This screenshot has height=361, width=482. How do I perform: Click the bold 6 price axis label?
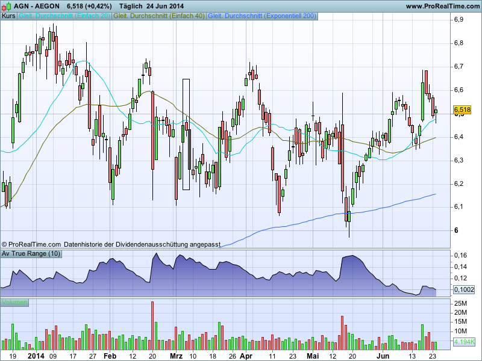tap(456, 230)
